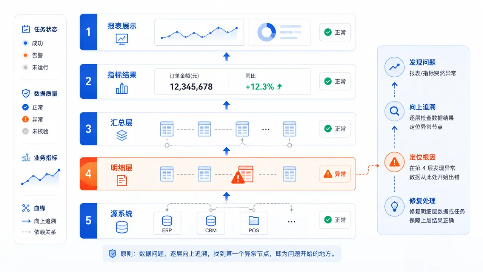Click the donut chart in 报表展示
This screenshot has height=272, width=483.
pos(267,32)
